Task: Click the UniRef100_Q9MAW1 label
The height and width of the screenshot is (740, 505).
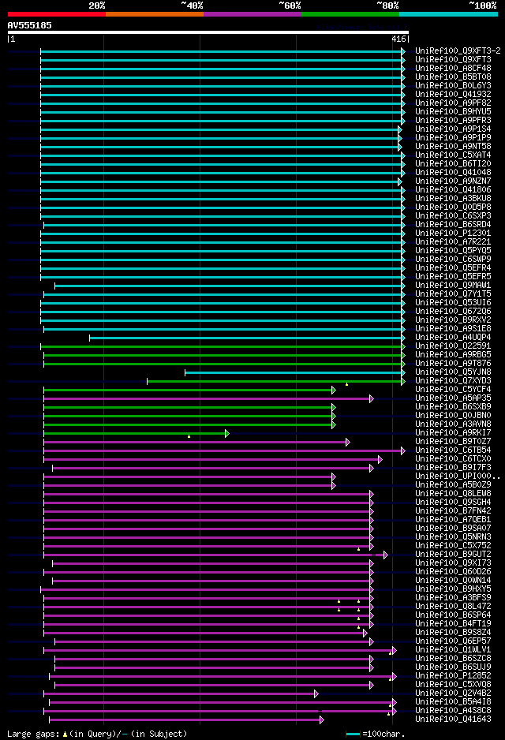Action: click(x=453, y=285)
